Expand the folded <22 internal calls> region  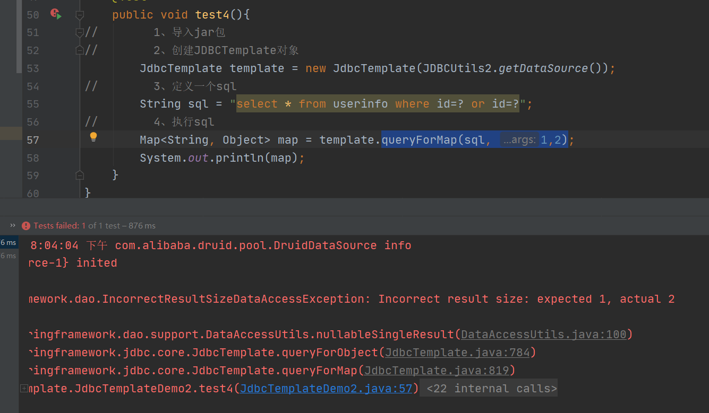coord(492,389)
